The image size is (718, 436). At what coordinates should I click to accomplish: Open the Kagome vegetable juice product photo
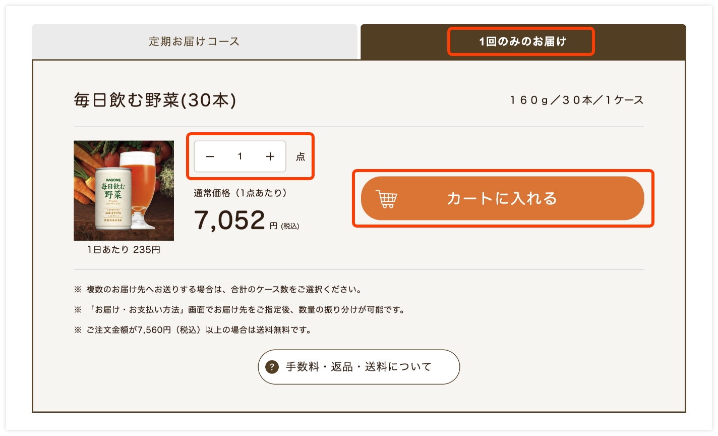pyautogui.click(x=124, y=191)
